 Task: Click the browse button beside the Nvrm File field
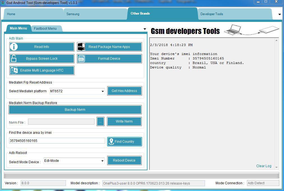pos(100,121)
